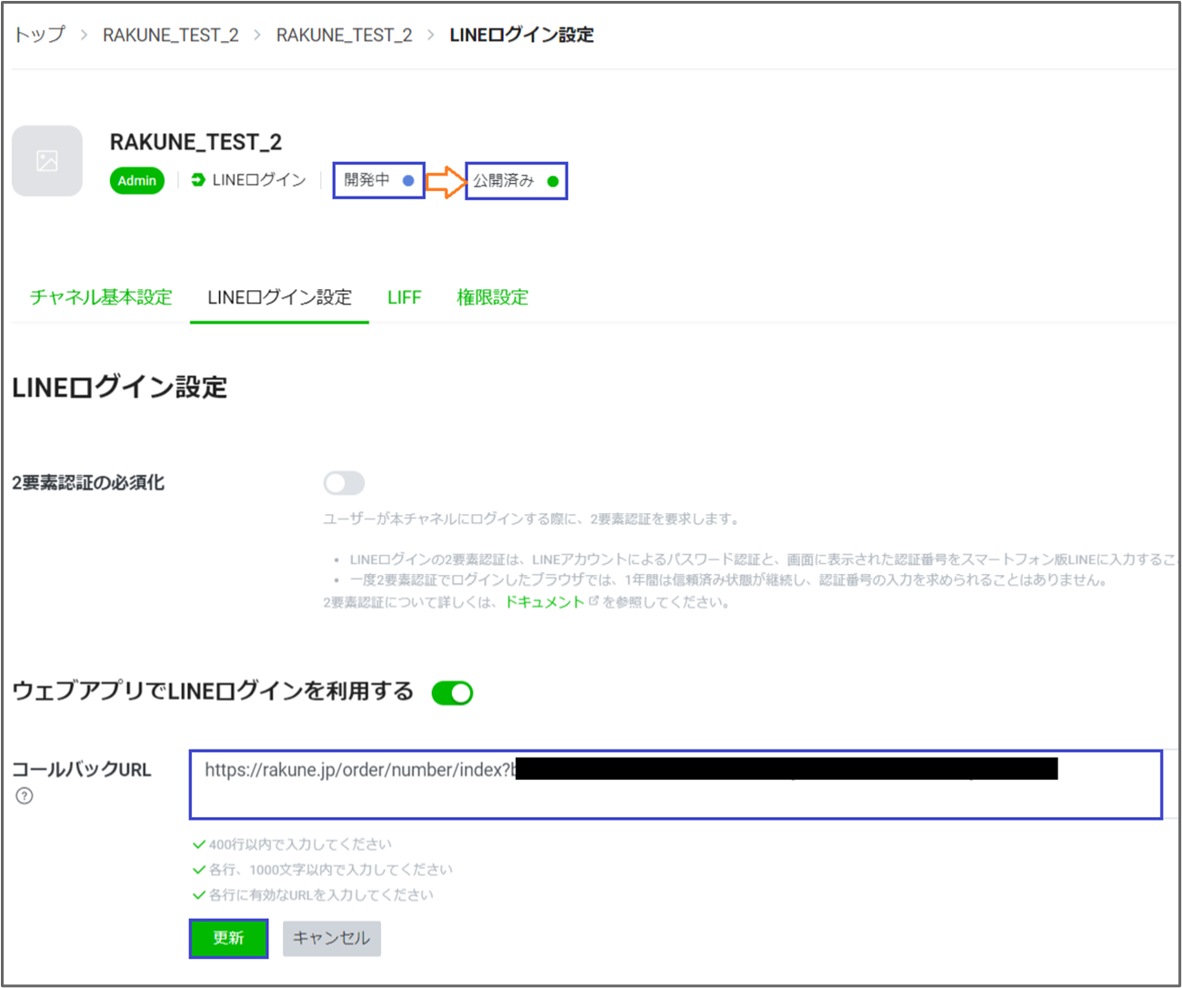Image resolution: width=1182 pixels, height=988 pixels.
Task: Click the RAKUNE_TEST_2 channel title
Action: coord(195,142)
